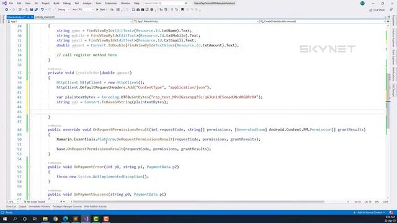This screenshot has height=223, width=397.
Task: Click the bookmark icon in toolbar
Action: (x=182, y=10)
